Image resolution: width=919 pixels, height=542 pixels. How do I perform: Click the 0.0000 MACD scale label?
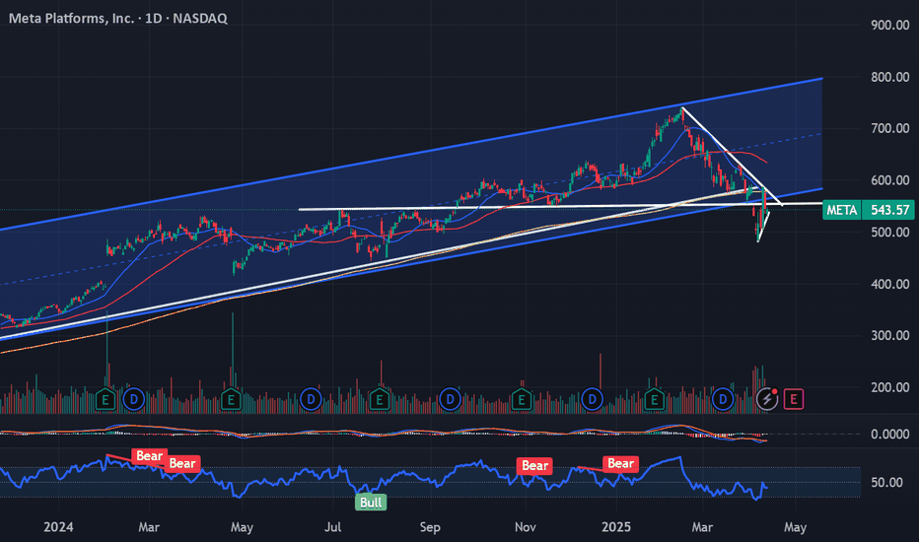(x=889, y=435)
